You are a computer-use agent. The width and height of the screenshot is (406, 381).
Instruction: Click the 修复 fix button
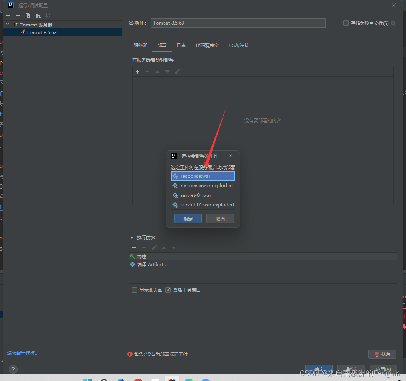point(382,354)
